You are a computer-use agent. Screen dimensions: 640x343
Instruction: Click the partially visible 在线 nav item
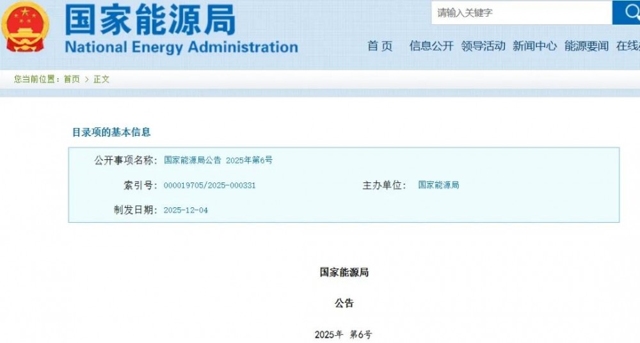[628, 46]
